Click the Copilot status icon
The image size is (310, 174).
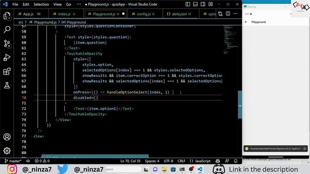point(217,161)
